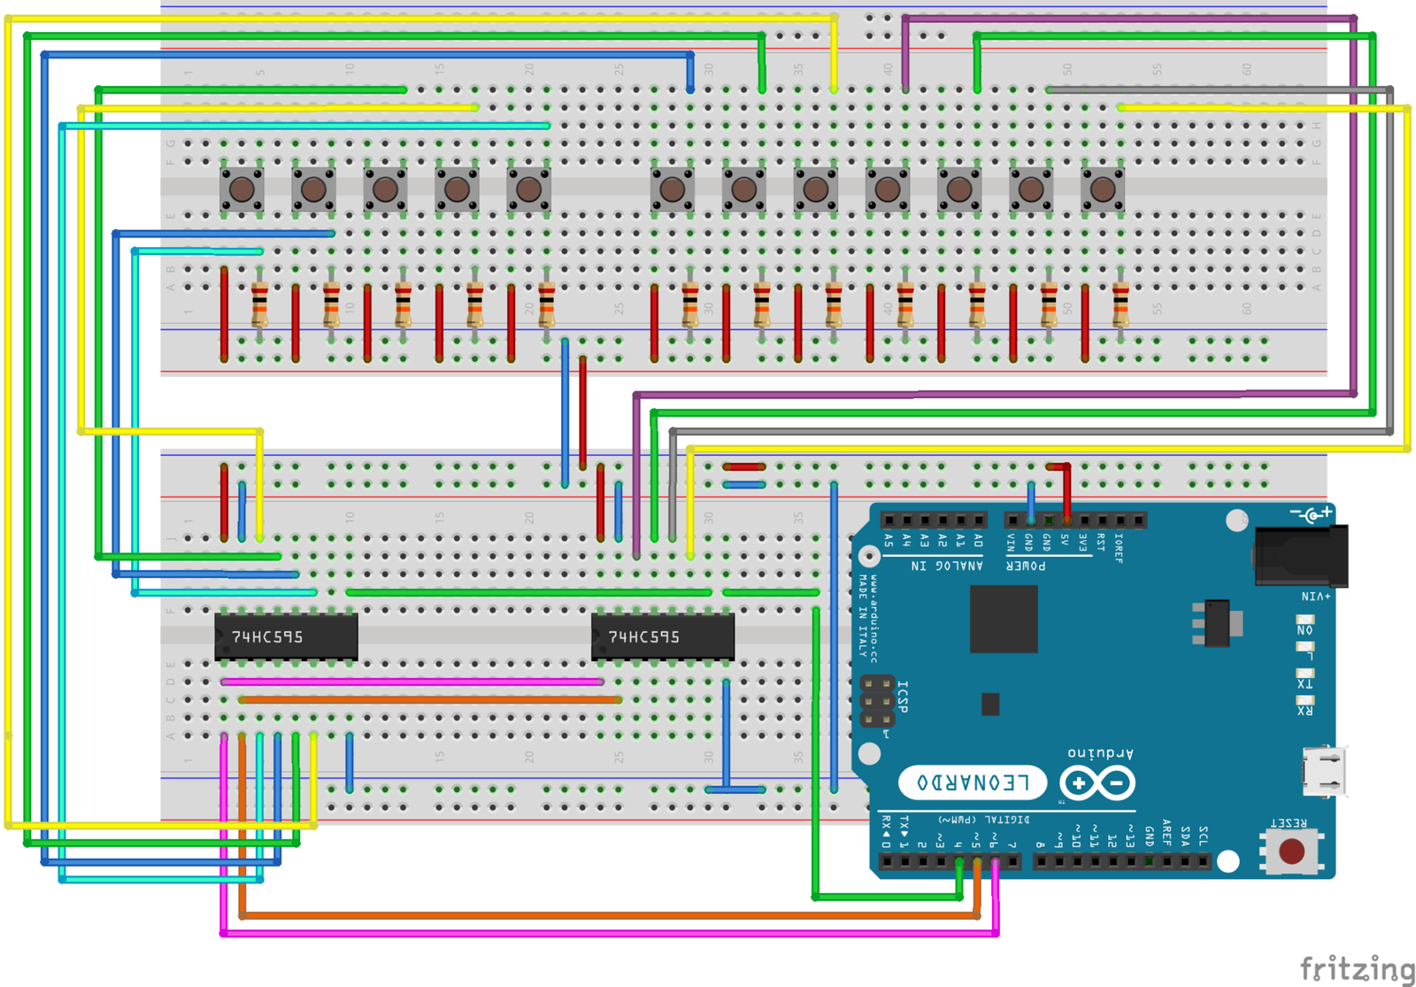Select the right 74HC595 shift register chip

point(663,636)
